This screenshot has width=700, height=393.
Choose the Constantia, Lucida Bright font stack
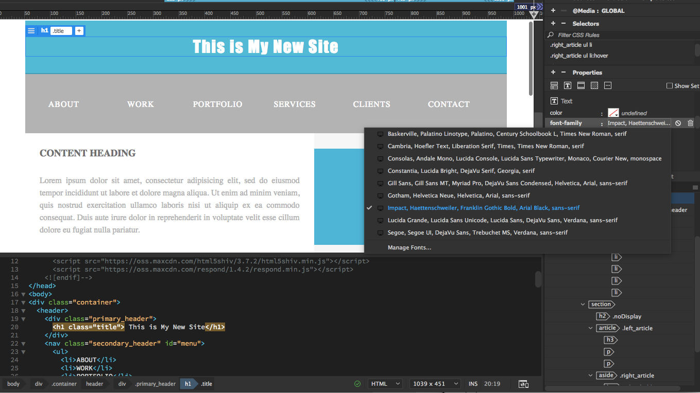pos(517,171)
